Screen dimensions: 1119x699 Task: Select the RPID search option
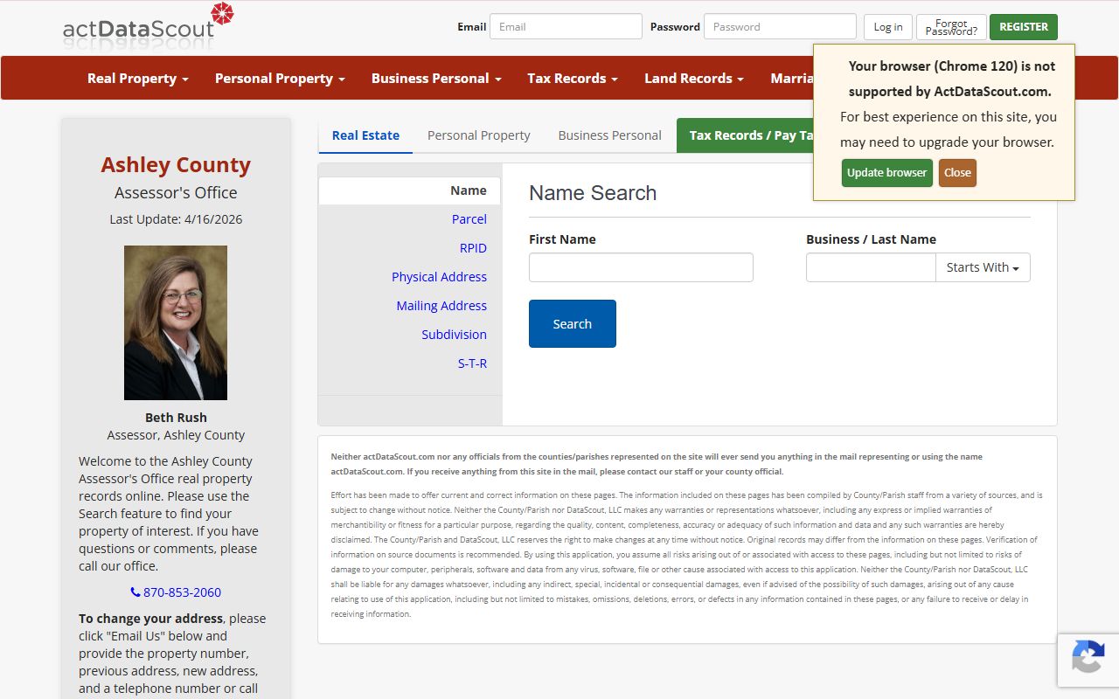473,248
